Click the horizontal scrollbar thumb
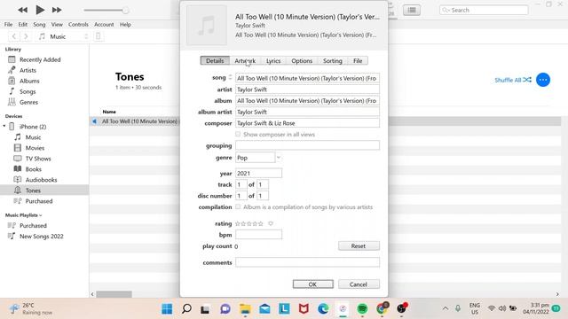The height and width of the screenshot is (319, 568). pyautogui.click(x=114, y=294)
